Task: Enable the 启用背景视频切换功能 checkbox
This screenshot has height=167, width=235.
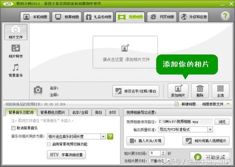Action: tap(49, 144)
